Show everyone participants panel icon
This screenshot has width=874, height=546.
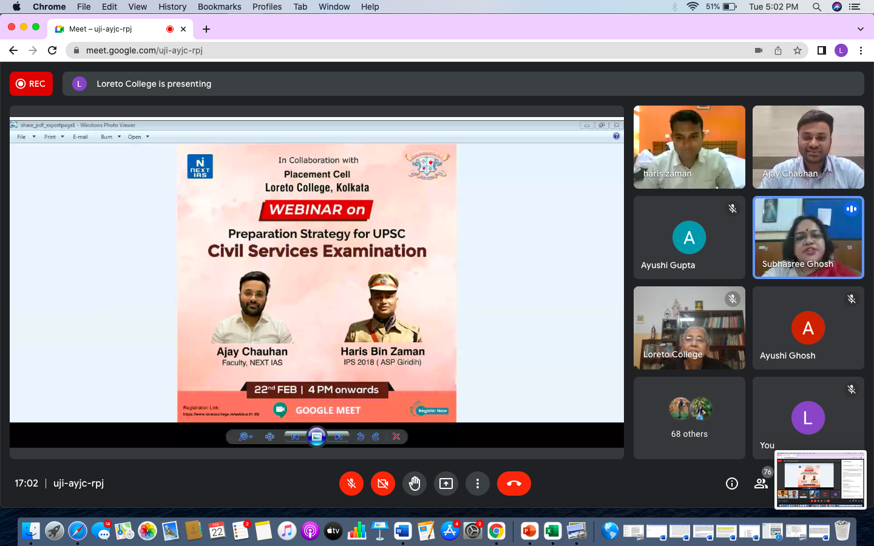761,484
